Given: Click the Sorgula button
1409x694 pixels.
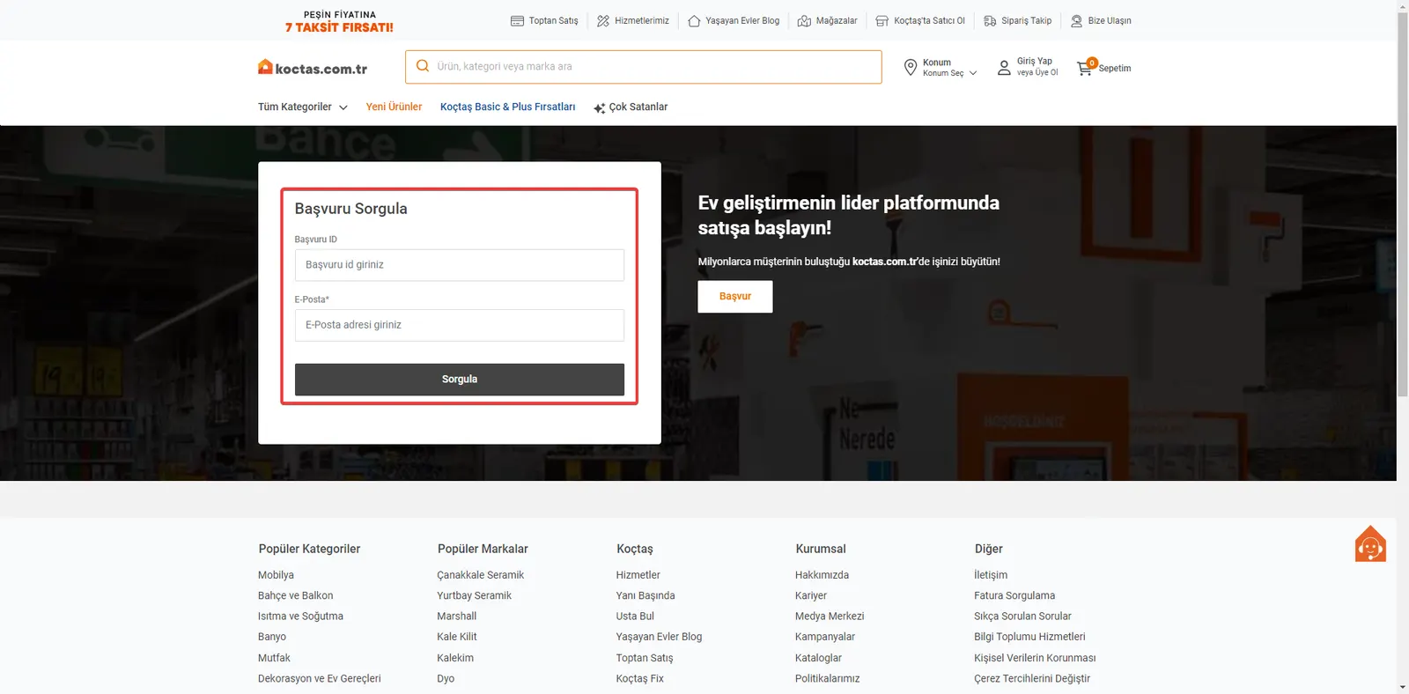Looking at the screenshot, I should click(460, 380).
